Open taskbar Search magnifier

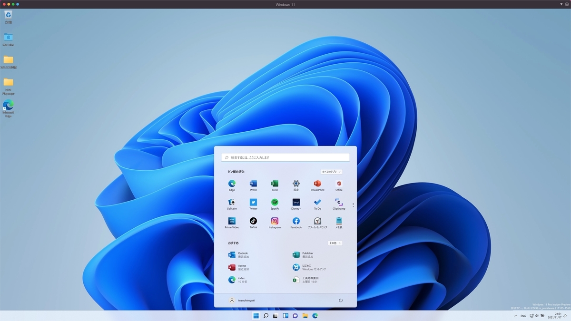[266, 316]
